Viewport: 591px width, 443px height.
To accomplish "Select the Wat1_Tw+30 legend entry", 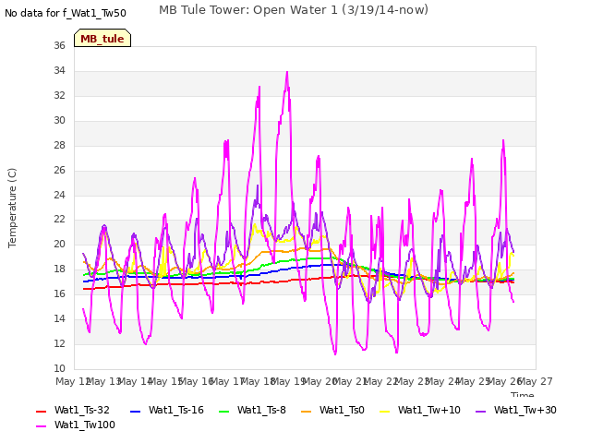I will [x=516, y=410].
